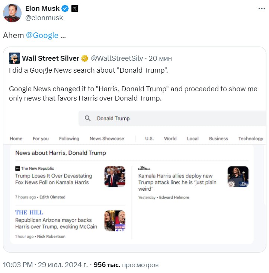Open The Hill Arizona mayor headline
The image size is (269, 273).
(x=56, y=223)
